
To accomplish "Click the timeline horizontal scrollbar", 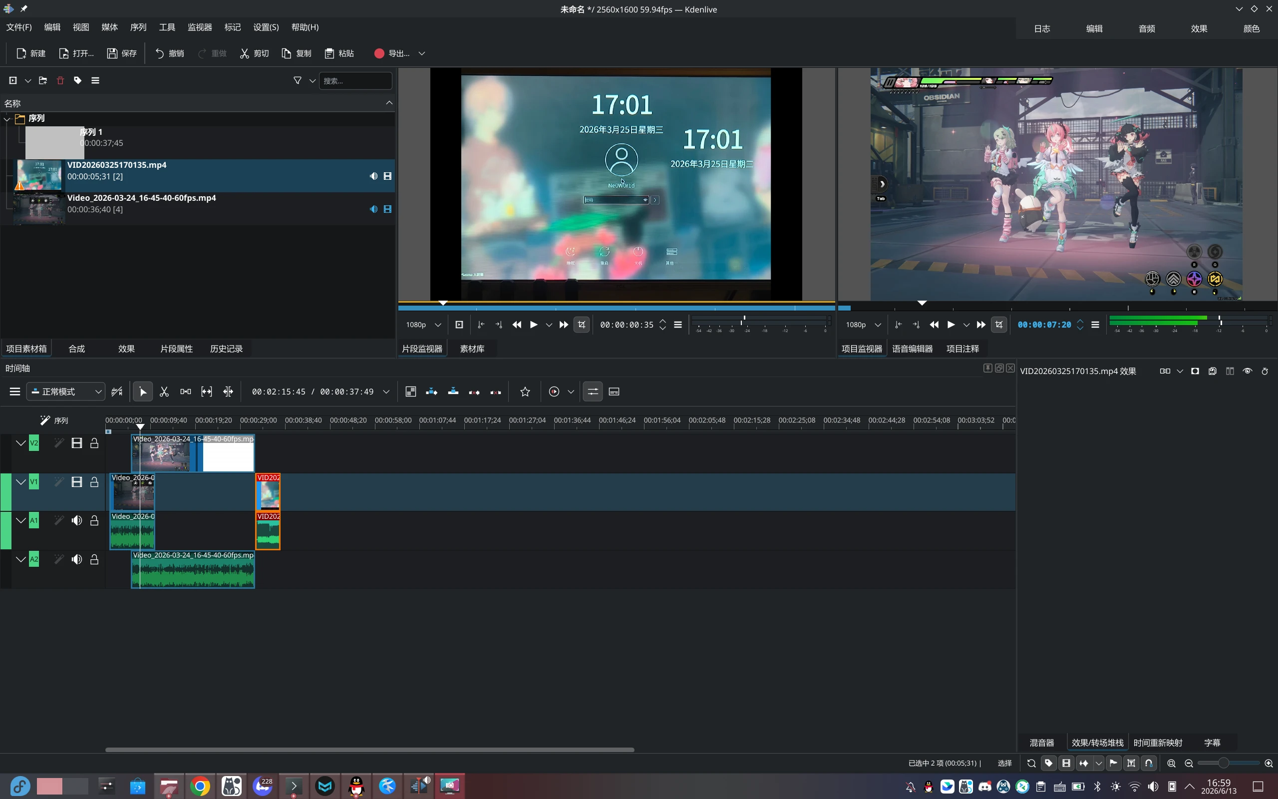I will pos(369,750).
